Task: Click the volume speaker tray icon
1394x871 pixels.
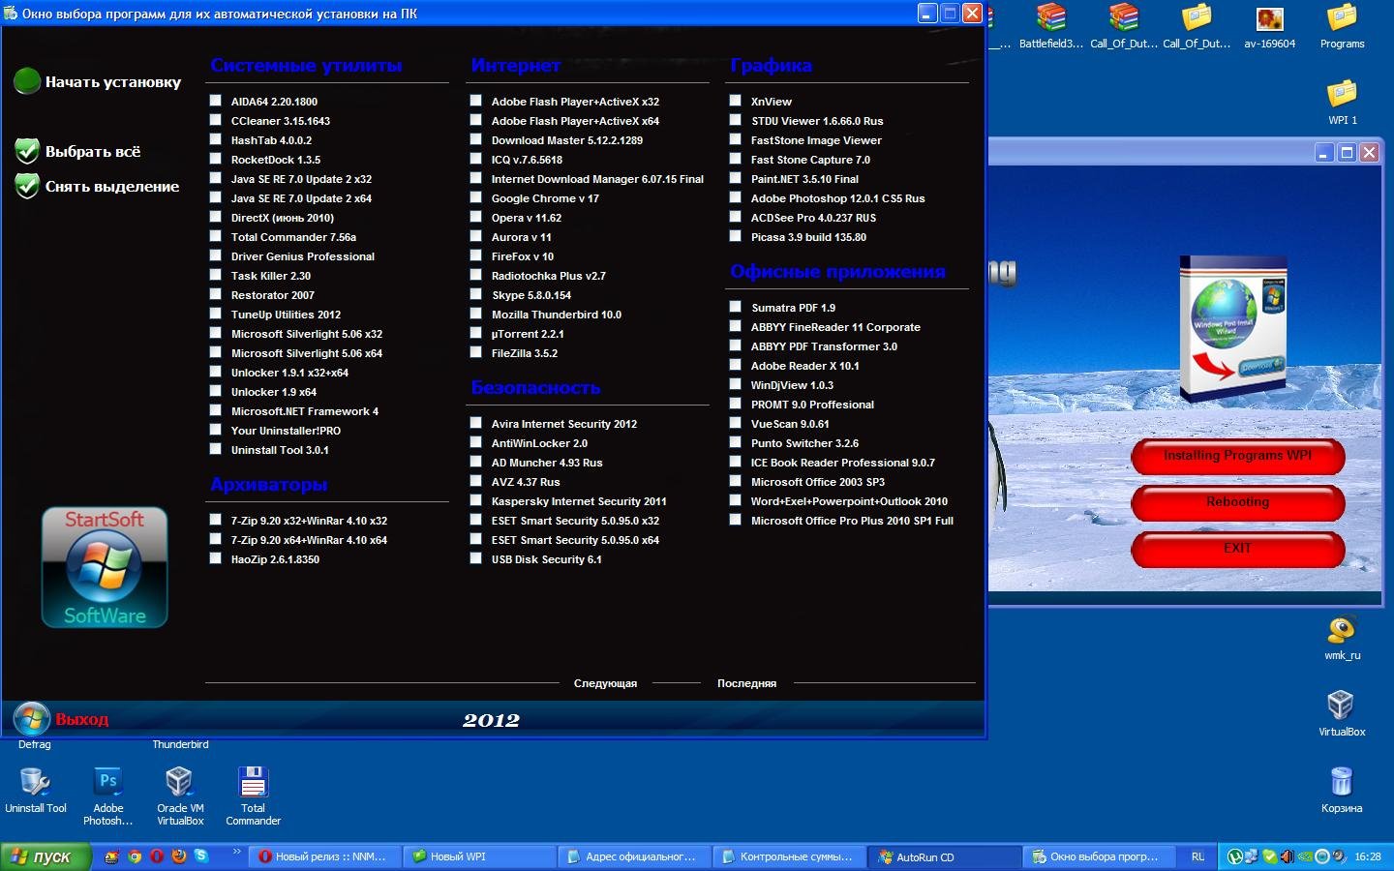Action: [1287, 856]
